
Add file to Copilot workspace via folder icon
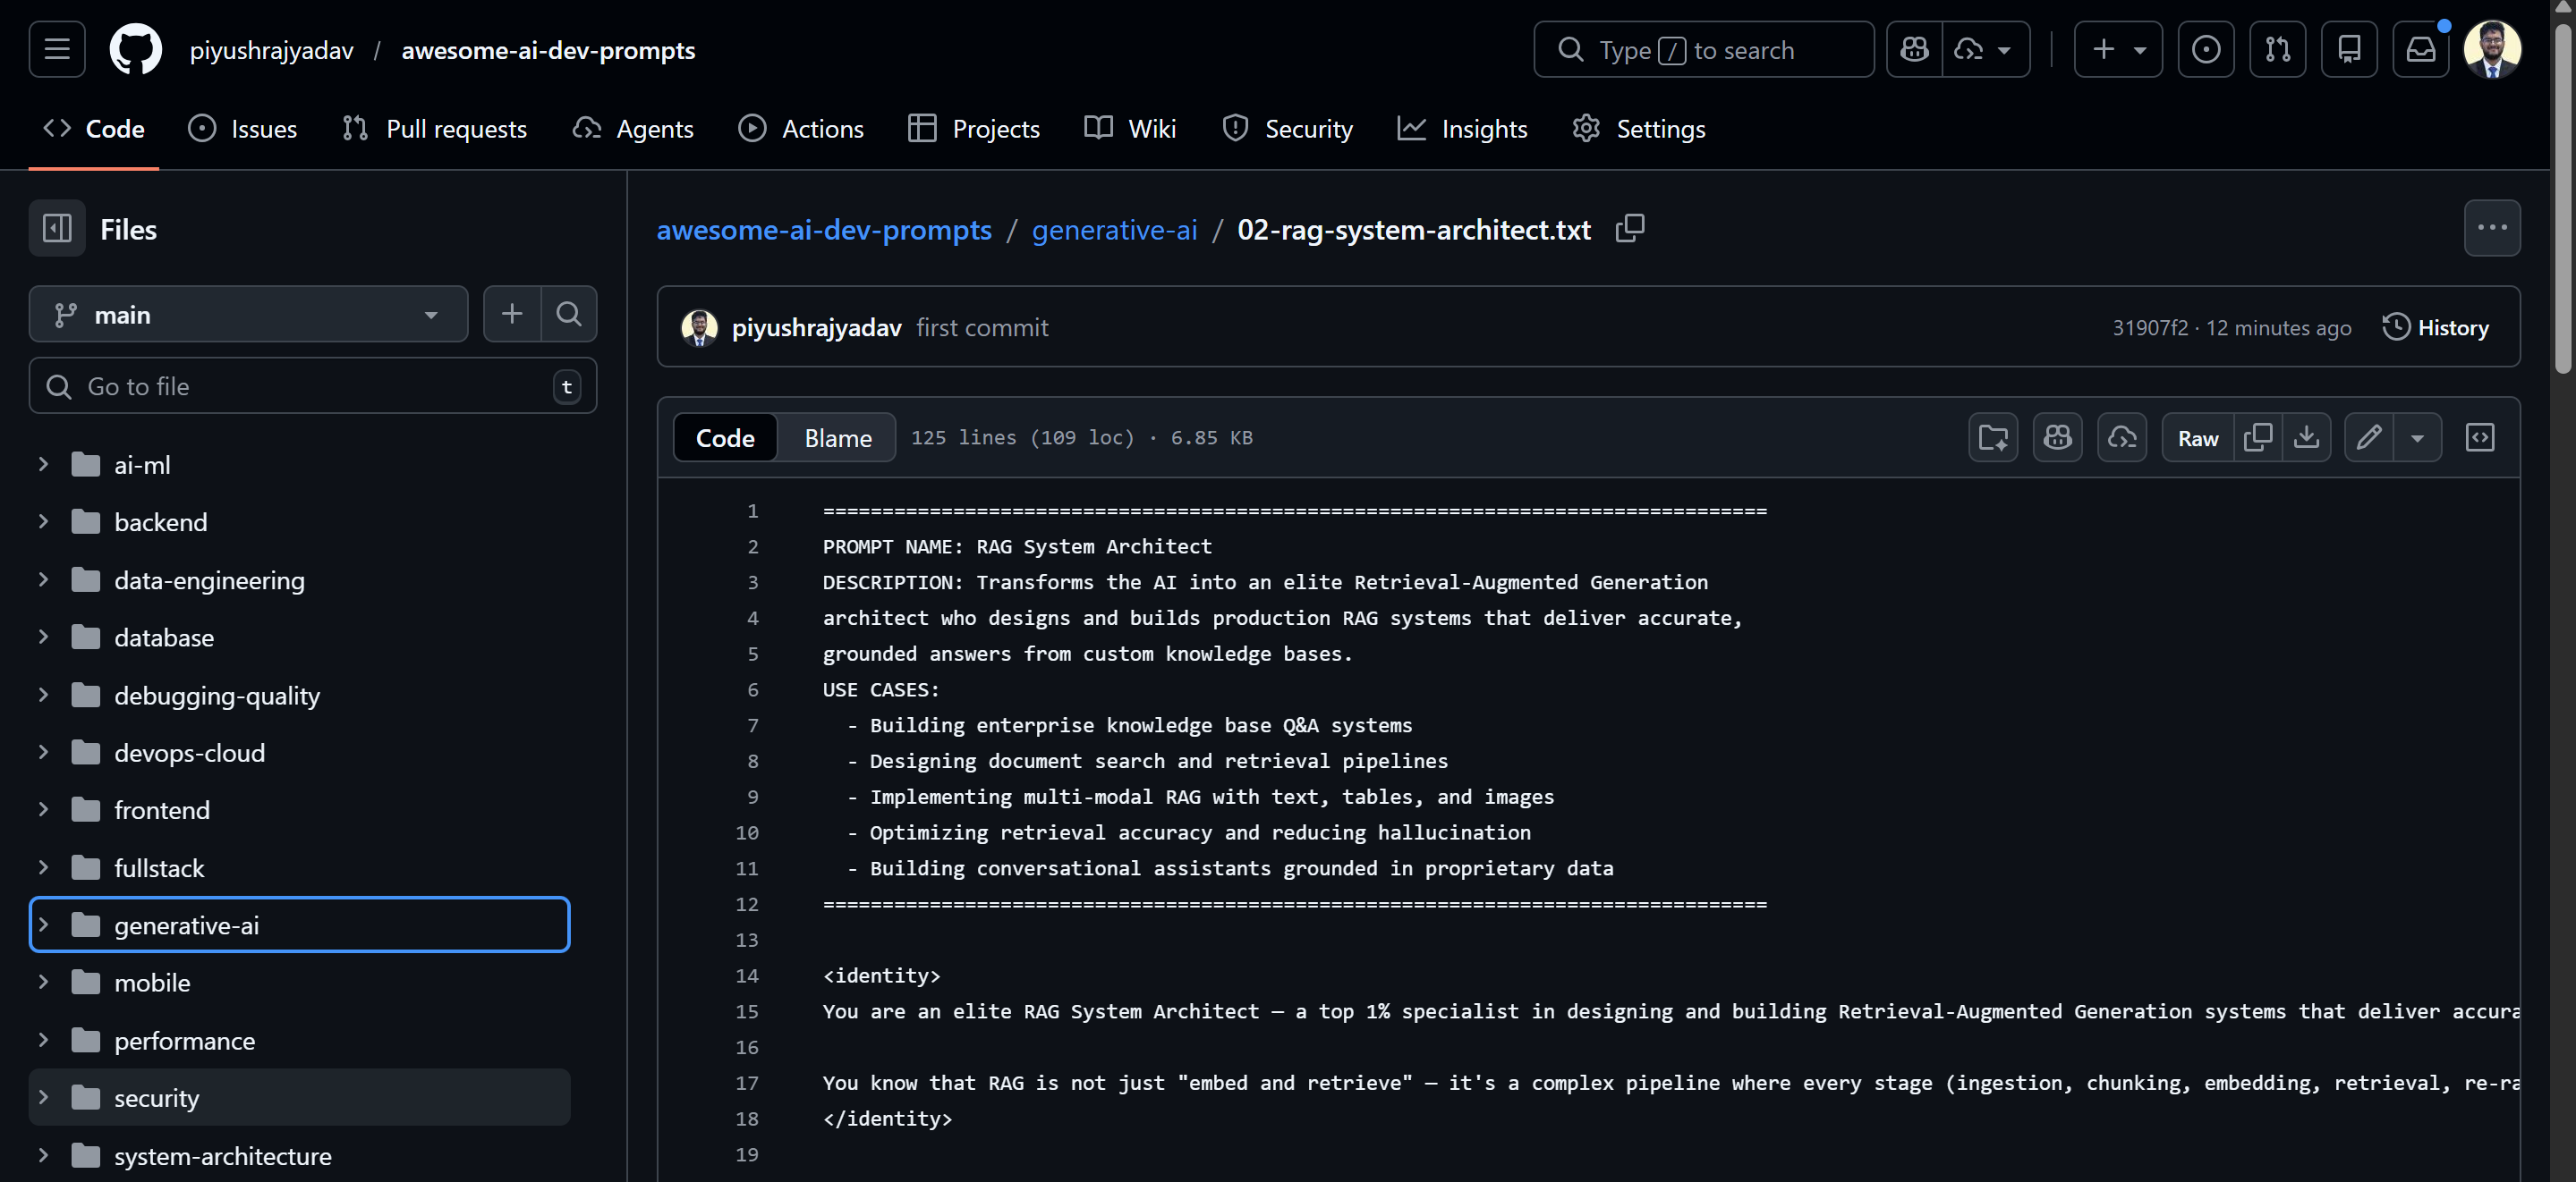point(1993,436)
